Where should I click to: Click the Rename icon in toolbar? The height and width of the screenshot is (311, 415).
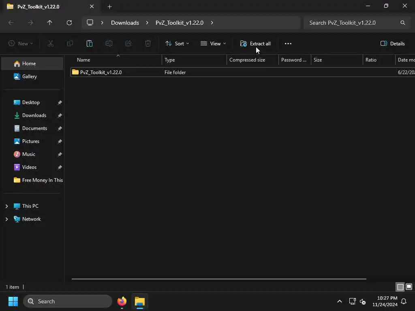click(x=109, y=43)
